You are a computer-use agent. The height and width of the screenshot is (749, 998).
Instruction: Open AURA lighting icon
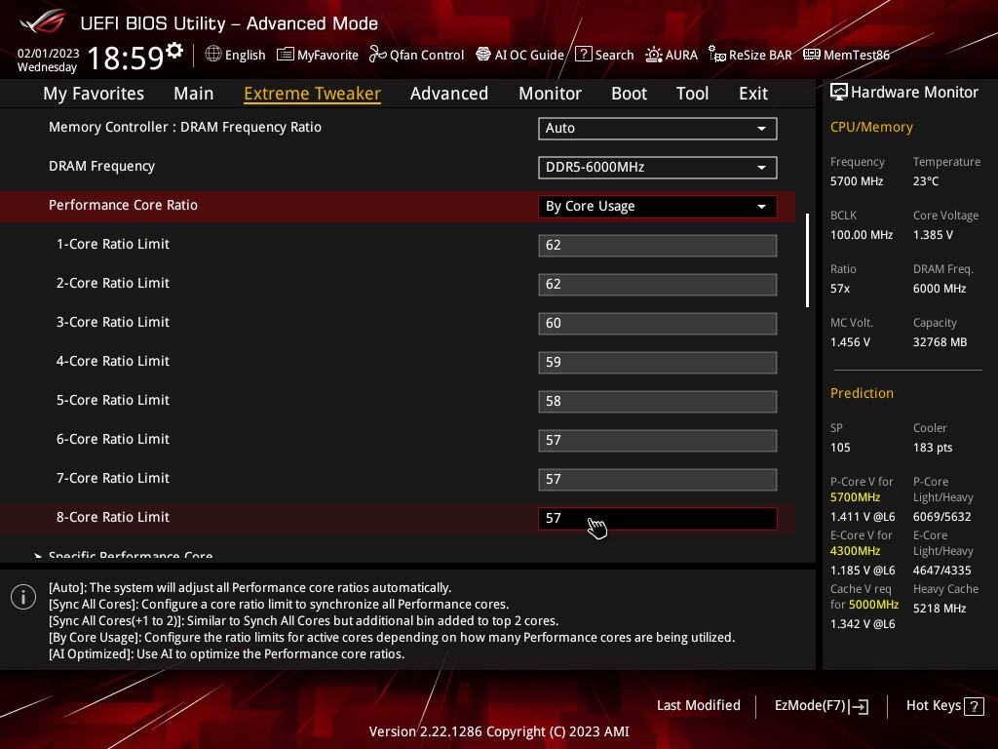coord(654,55)
